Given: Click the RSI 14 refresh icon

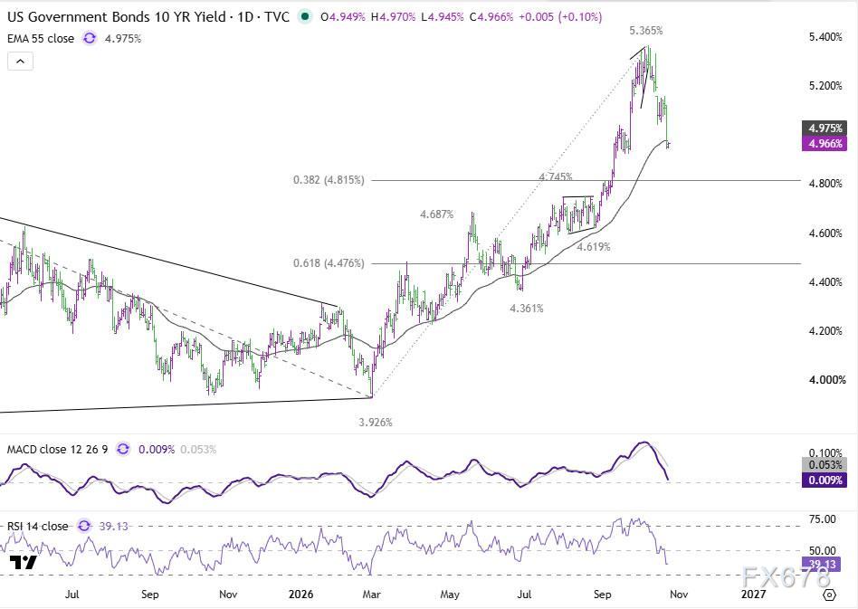Looking at the screenshot, I should (x=84, y=526).
